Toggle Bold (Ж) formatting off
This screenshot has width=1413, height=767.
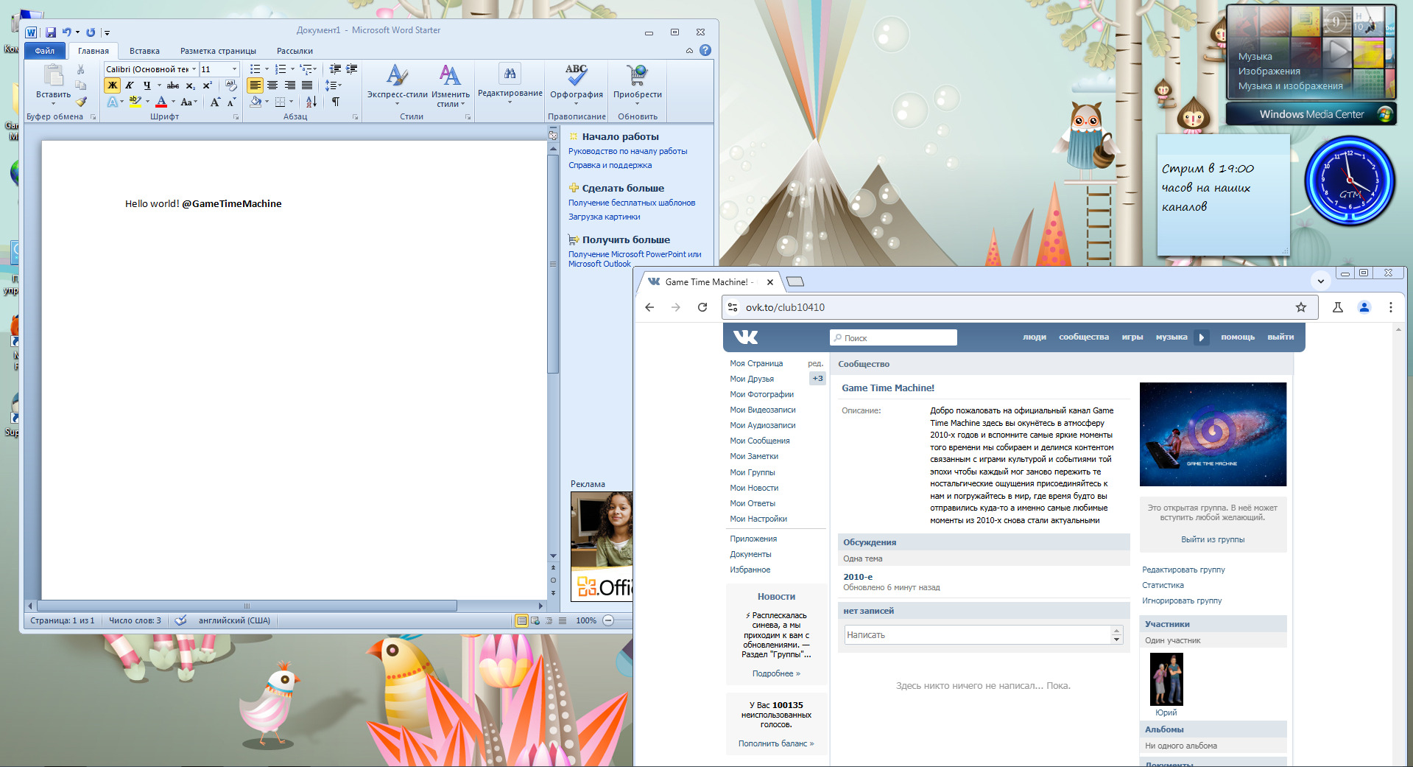(112, 85)
